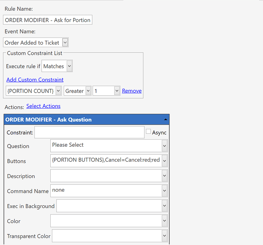Expand the Buttons field dropdown arrow

pyautogui.click(x=165, y=161)
